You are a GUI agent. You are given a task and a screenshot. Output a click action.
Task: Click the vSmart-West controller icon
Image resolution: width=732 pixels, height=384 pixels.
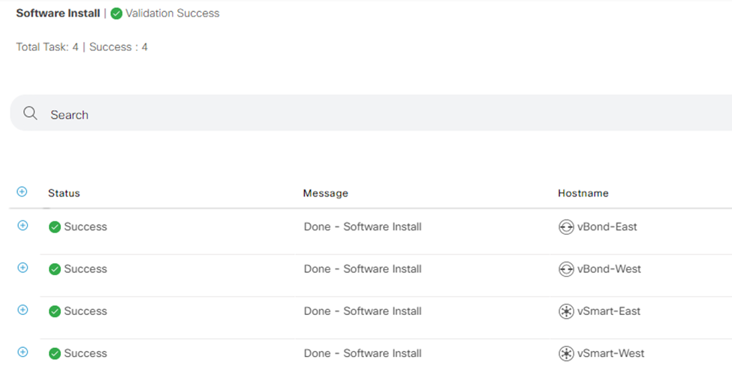tap(566, 353)
